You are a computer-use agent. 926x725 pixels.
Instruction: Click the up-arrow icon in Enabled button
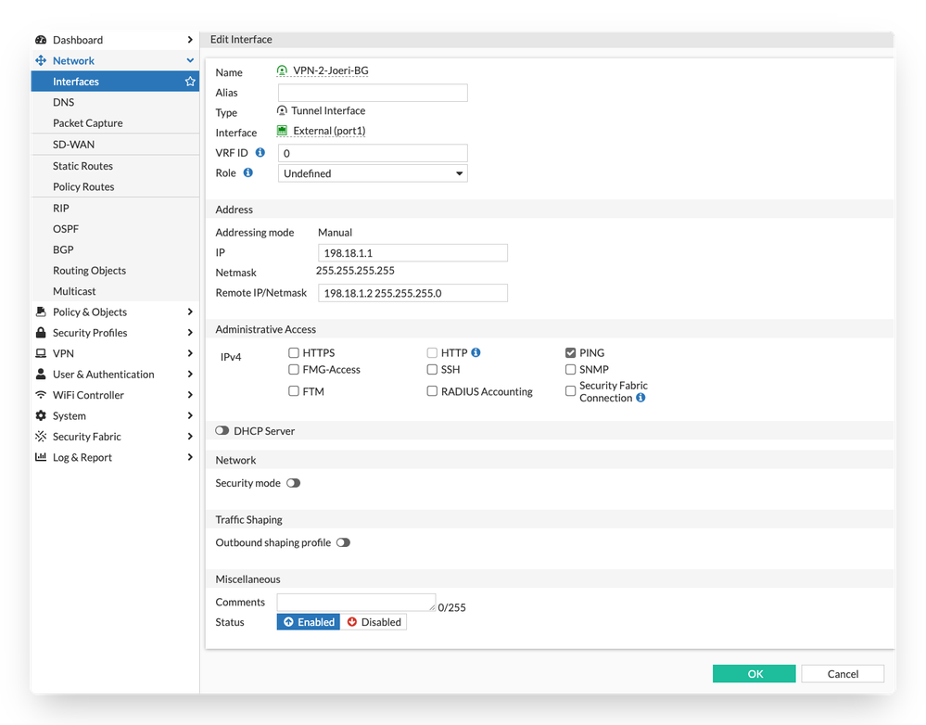289,621
